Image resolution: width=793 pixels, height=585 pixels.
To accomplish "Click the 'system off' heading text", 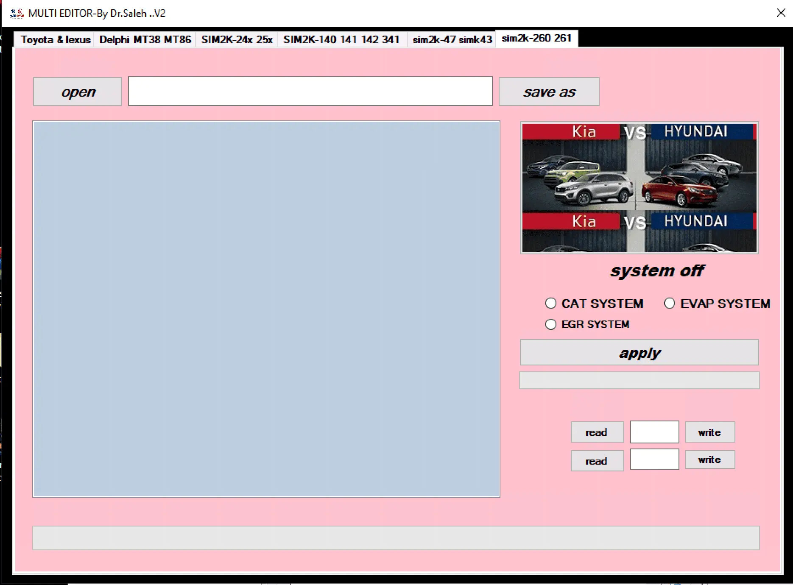I will coord(657,270).
